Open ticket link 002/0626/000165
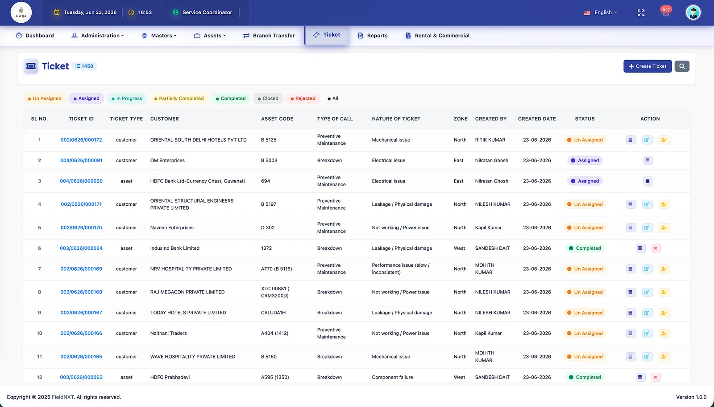Screen dimensions: 714x407 [x=81, y=357]
